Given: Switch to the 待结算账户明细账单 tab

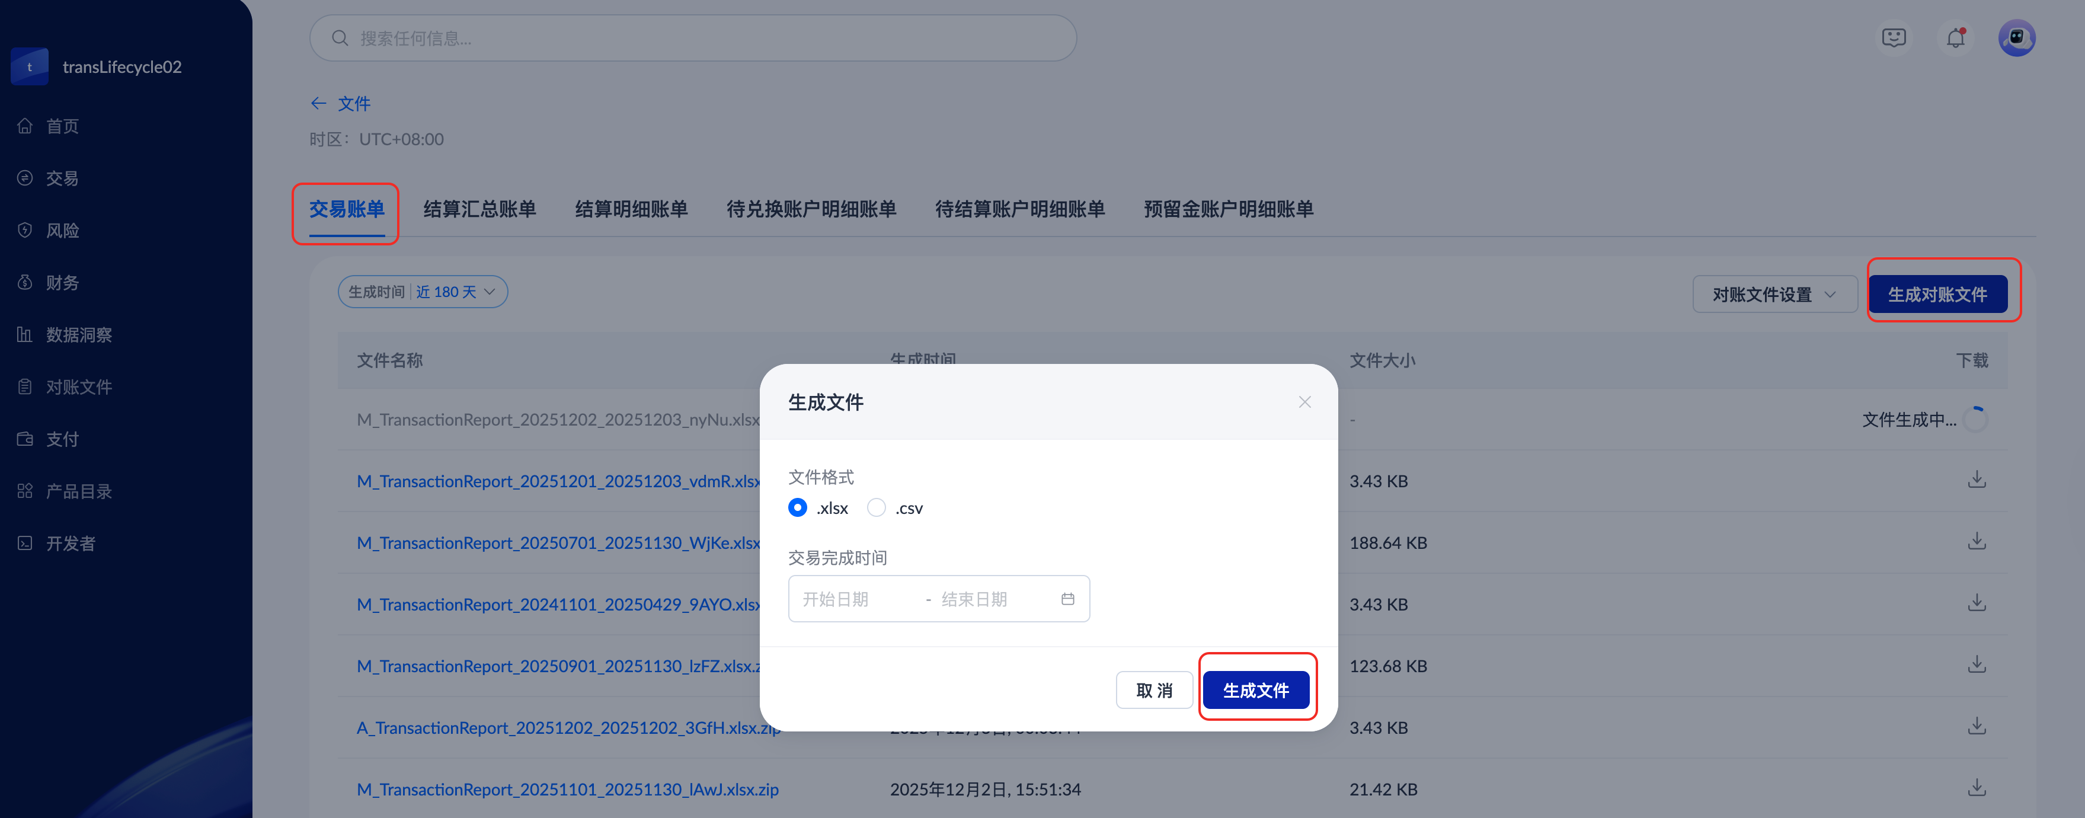Looking at the screenshot, I should tap(1019, 210).
